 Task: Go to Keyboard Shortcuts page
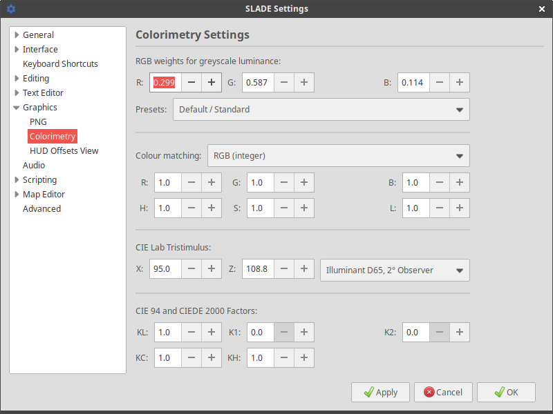60,64
